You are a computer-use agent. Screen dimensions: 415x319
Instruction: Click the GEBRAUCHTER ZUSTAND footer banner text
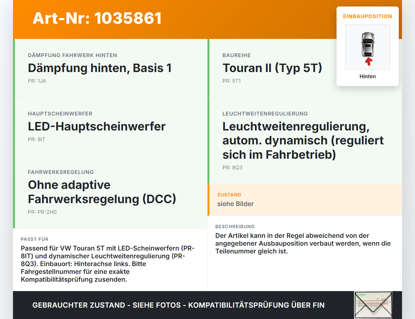click(178, 305)
